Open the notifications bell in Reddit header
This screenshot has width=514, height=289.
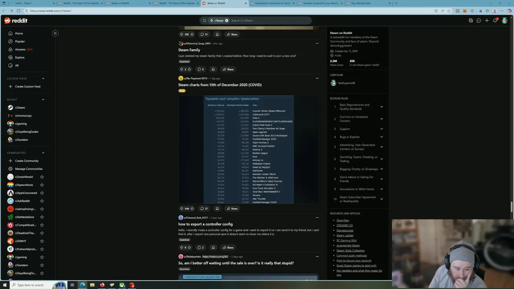(x=495, y=20)
